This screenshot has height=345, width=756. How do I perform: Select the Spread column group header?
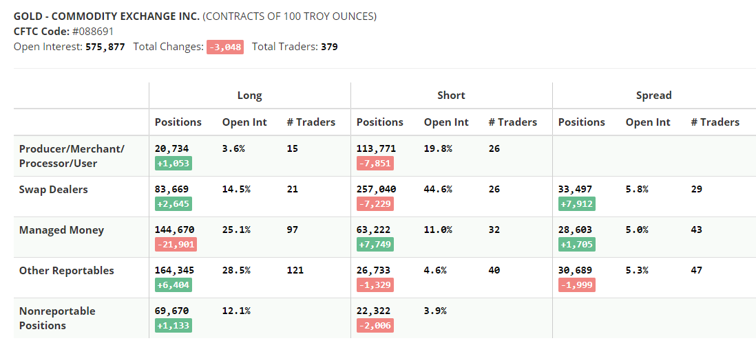click(653, 96)
